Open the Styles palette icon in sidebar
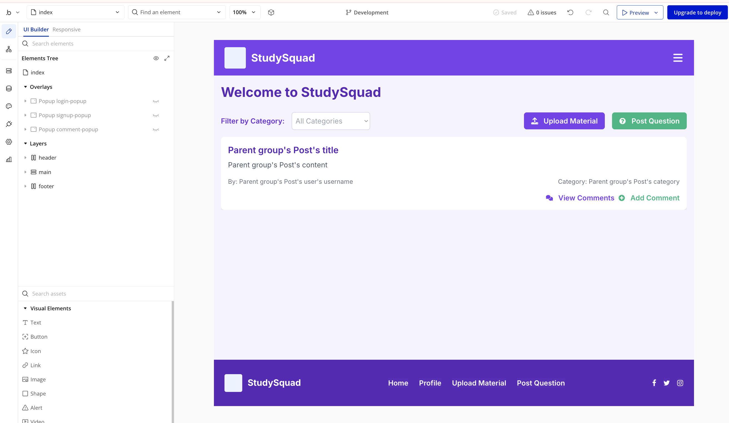Viewport: 729px width, 423px height. point(9,106)
